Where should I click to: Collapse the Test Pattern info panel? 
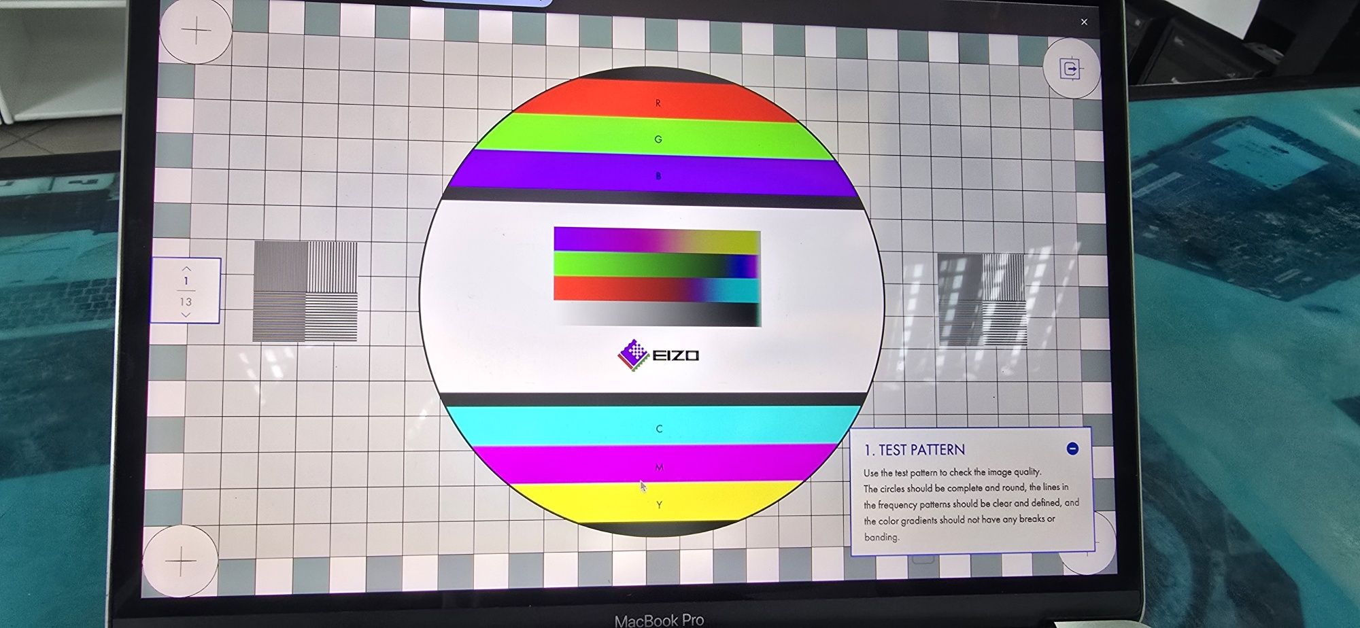tap(1072, 449)
